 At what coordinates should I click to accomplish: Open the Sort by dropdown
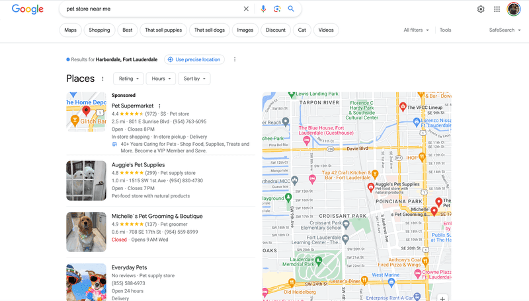[194, 79]
